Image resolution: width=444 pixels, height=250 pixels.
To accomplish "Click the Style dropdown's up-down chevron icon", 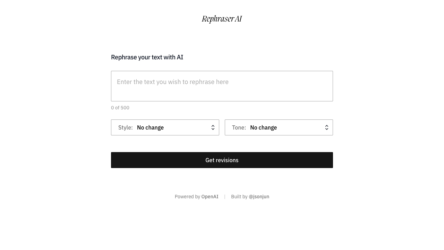I will point(213,128).
